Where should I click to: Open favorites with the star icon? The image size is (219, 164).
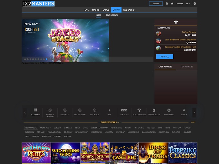tap(172, 4)
